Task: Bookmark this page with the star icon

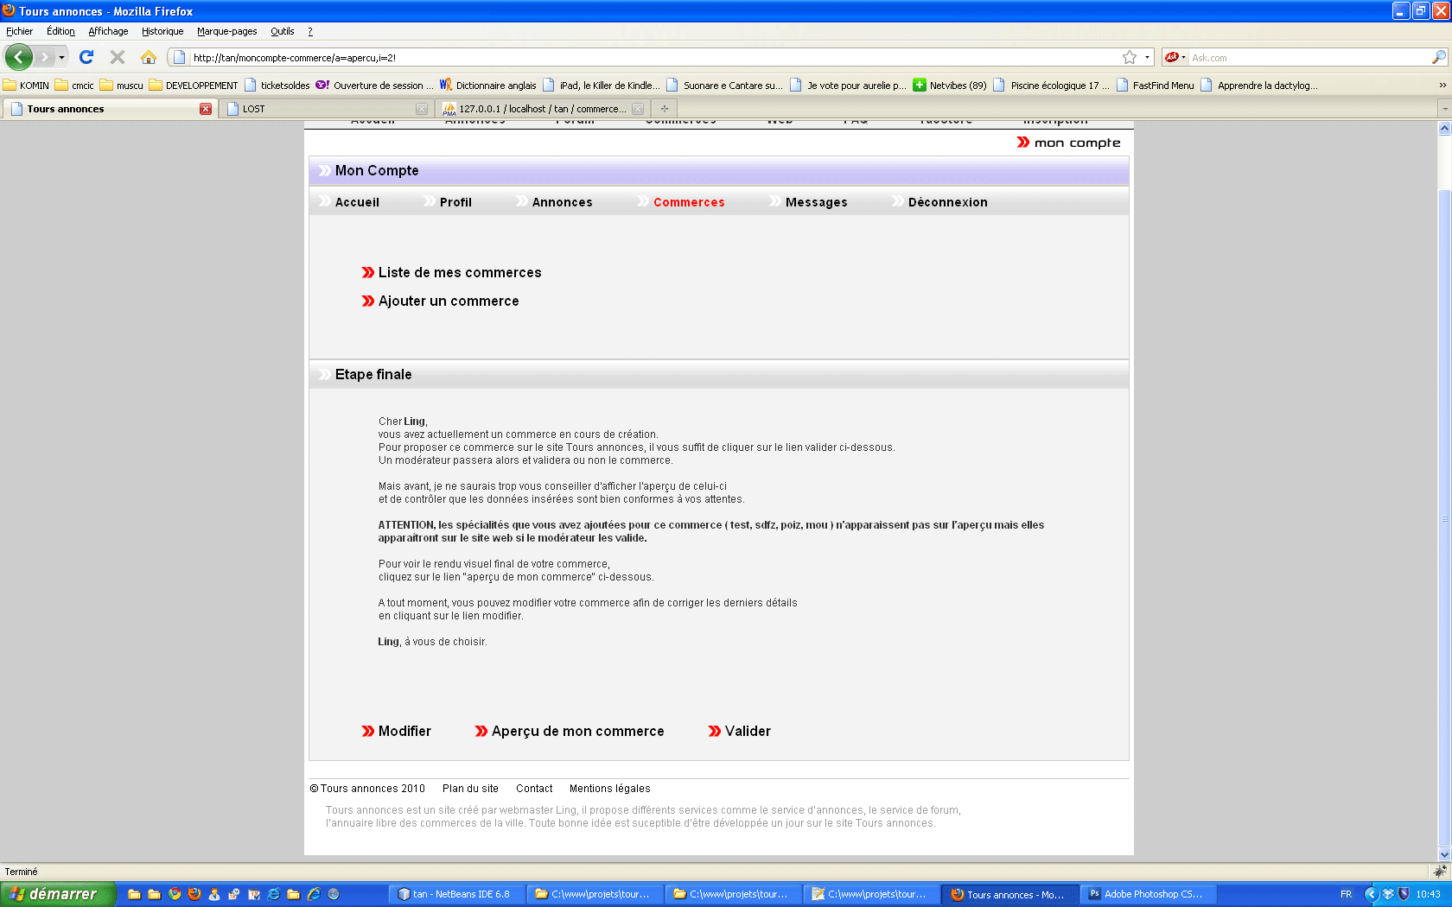Action: tap(1129, 57)
